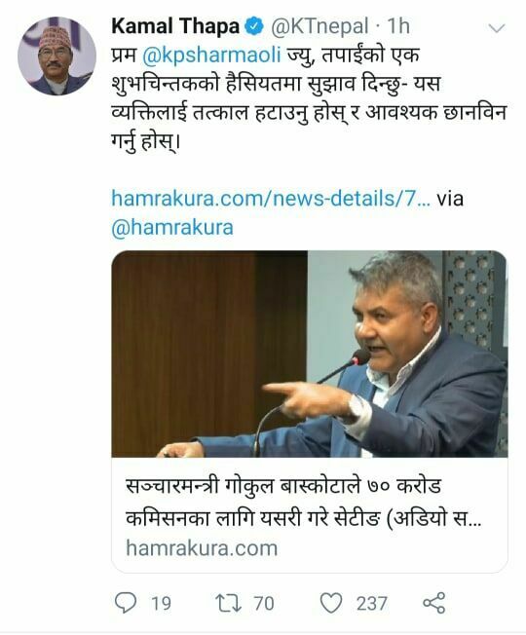Open the tweet body text in Nepali

309,98
